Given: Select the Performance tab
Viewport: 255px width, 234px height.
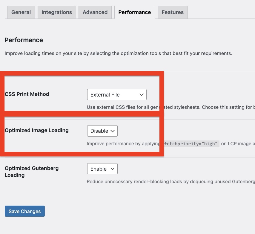Looking at the screenshot, I should (134, 12).
